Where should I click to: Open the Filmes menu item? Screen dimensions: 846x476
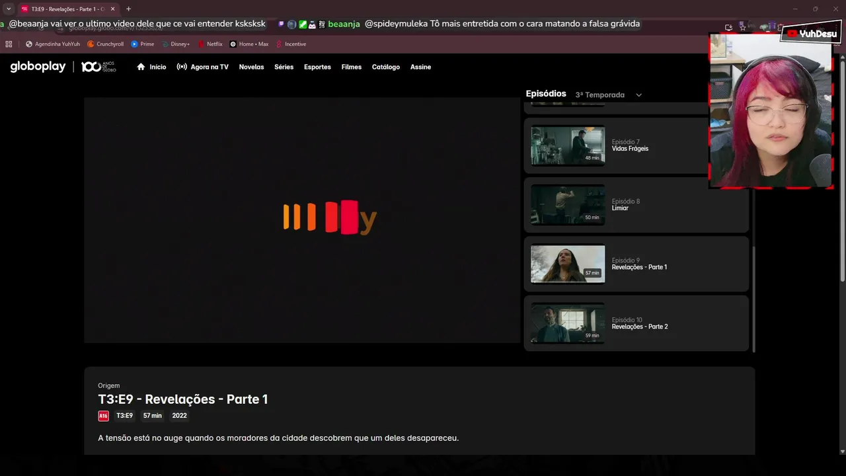click(352, 67)
